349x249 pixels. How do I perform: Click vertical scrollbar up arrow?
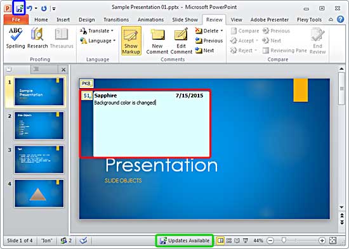click(341, 69)
